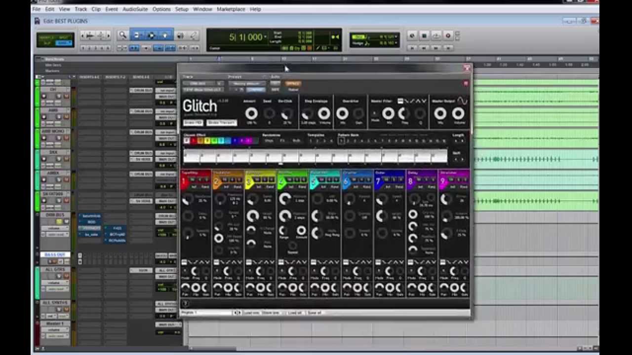The image size is (632, 355).
Task: Click the audio waveform zoom icon
Action: [90, 35]
